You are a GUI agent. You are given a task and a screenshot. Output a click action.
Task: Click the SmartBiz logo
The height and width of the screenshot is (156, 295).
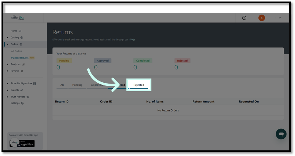click(x=18, y=18)
